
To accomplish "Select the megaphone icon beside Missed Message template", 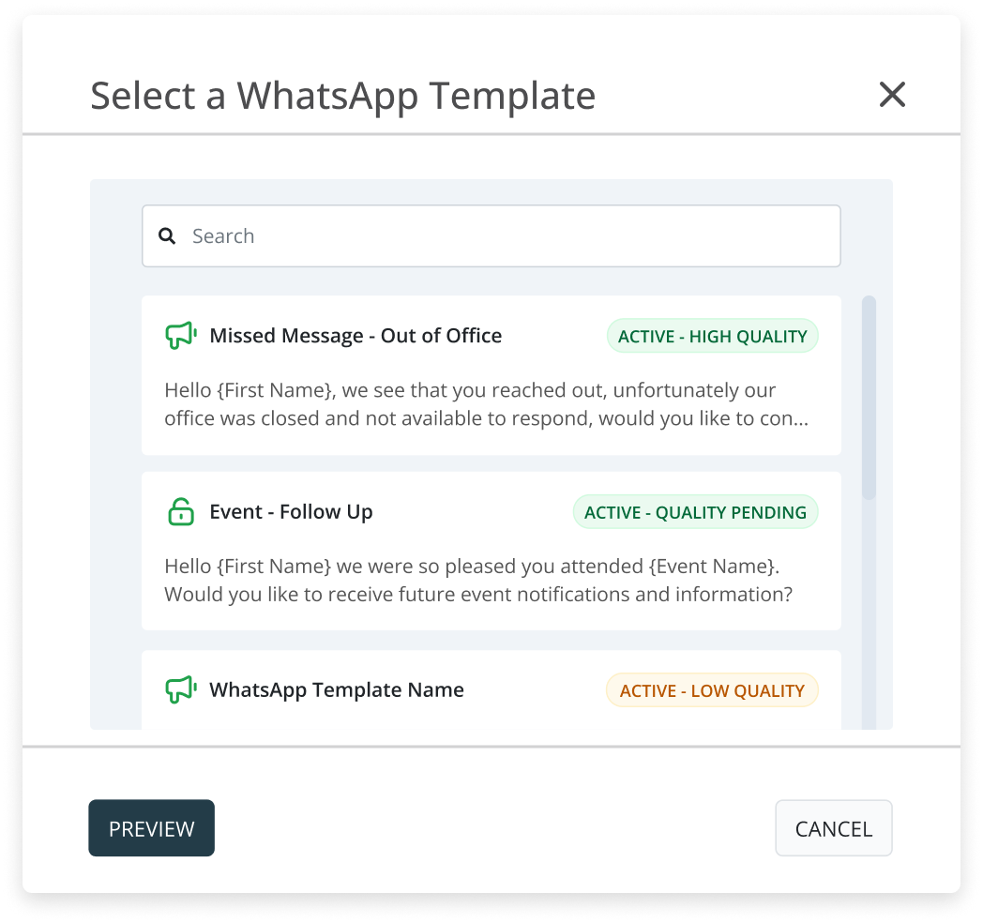I will pos(181,334).
